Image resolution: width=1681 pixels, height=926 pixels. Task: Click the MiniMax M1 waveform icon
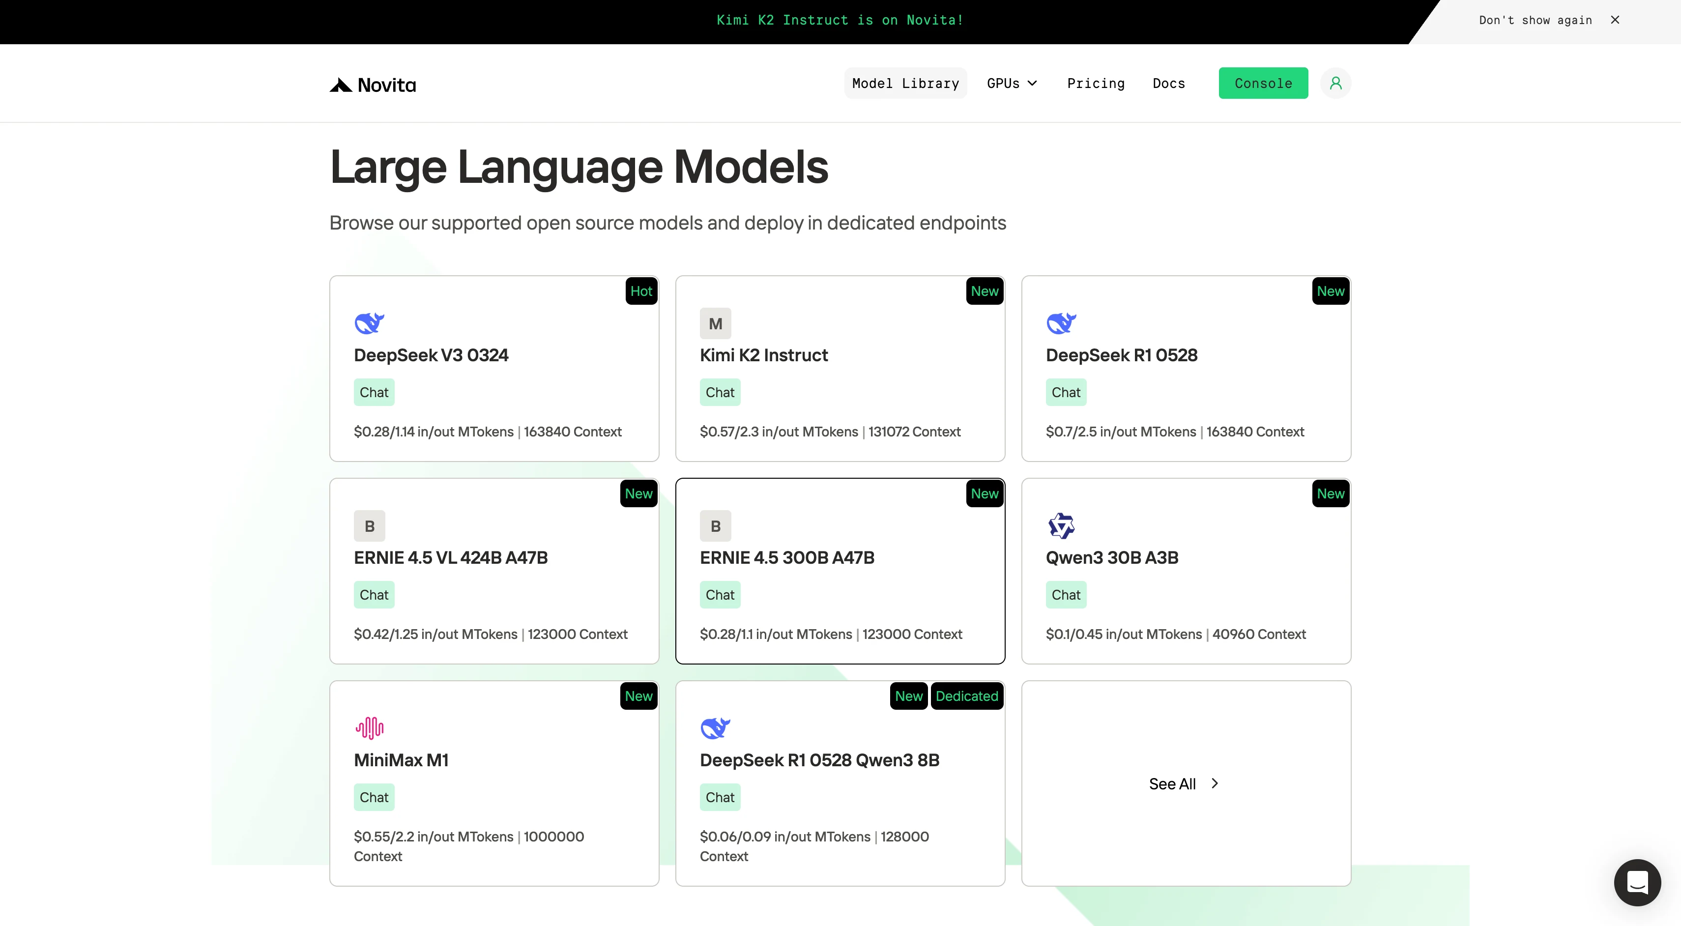369,727
